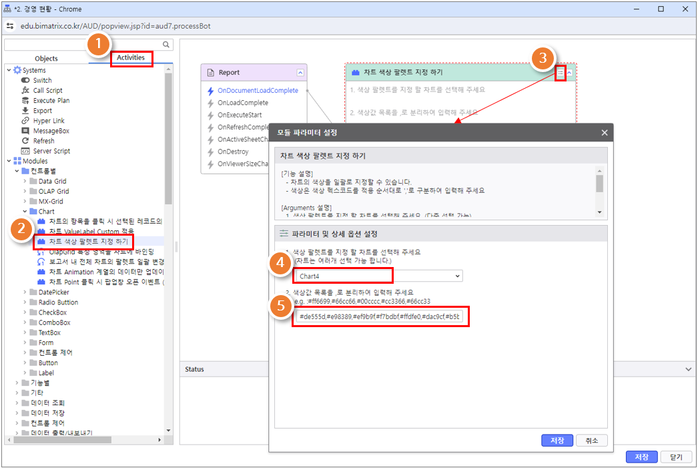
Task: Open parameter settings icon on chart palette node
Action: (x=561, y=72)
